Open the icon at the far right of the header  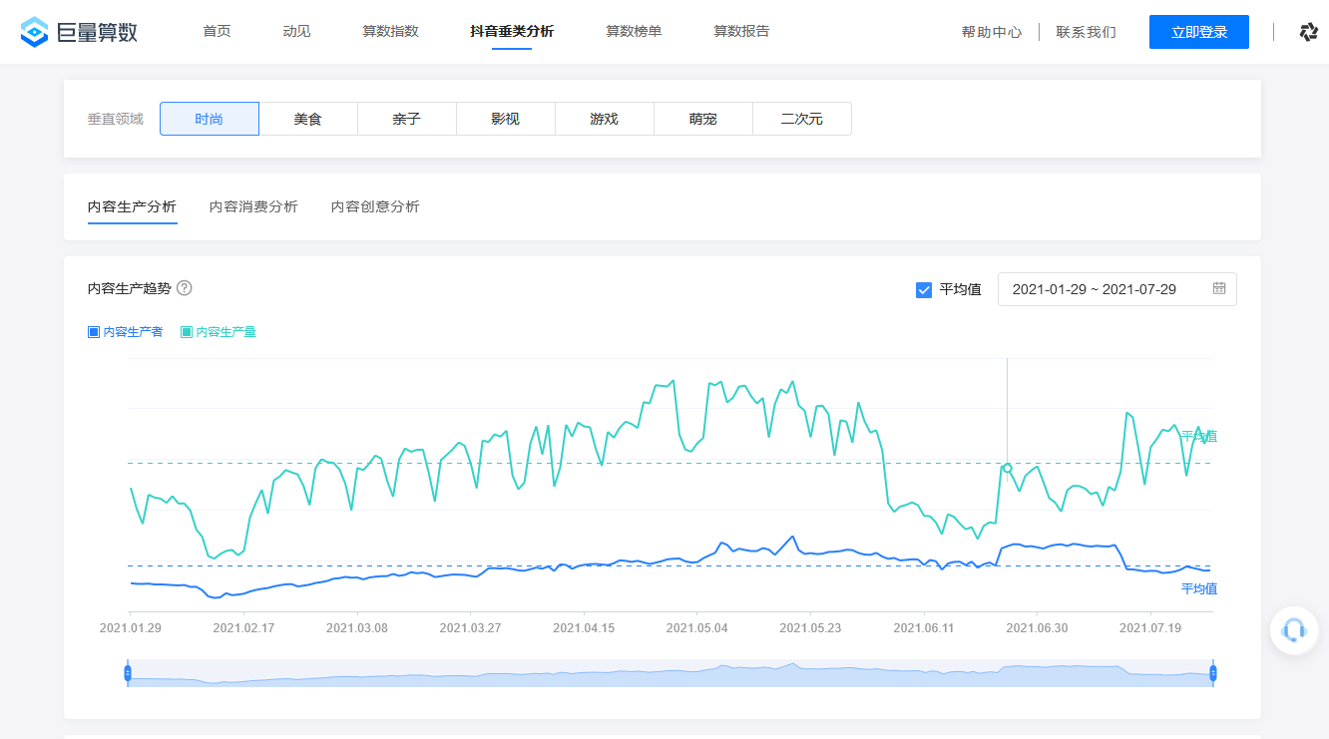coord(1309,32)
